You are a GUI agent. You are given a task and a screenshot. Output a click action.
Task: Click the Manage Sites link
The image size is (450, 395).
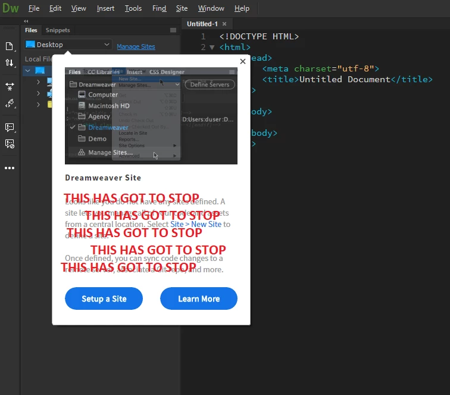pos(136,46)
